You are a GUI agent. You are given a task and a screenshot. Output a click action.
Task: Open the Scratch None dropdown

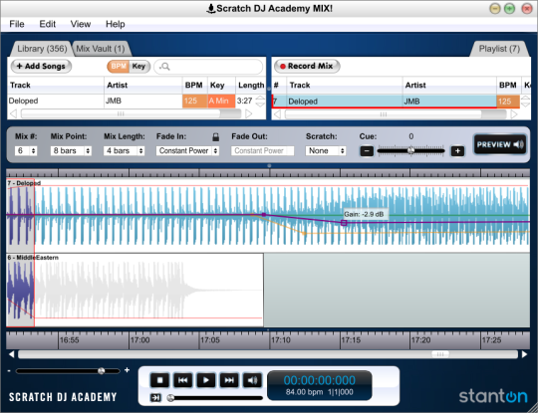[325, 151]
